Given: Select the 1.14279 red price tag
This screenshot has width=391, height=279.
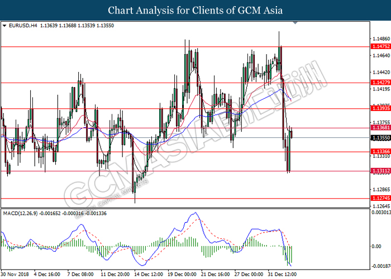Looking at the screenshot, I should tap(380, 83).
